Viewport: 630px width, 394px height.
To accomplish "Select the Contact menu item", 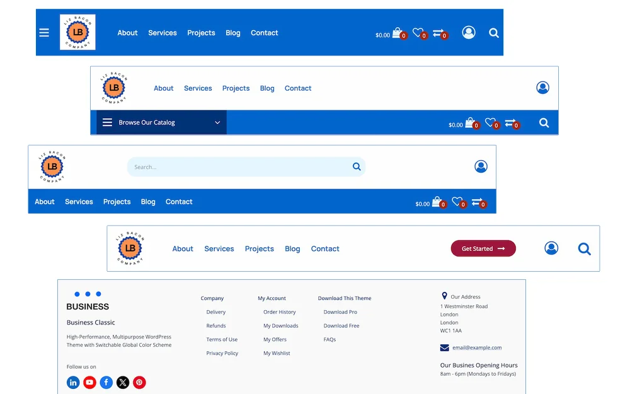I will [264, 33].
